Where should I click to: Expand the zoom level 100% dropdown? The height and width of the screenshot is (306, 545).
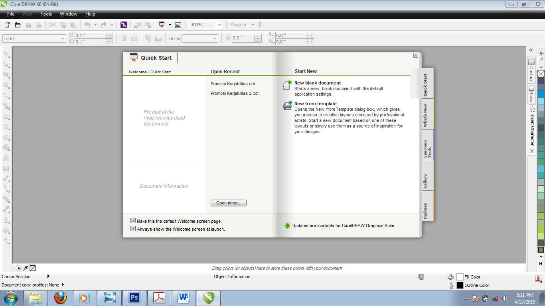pos(219,25)
